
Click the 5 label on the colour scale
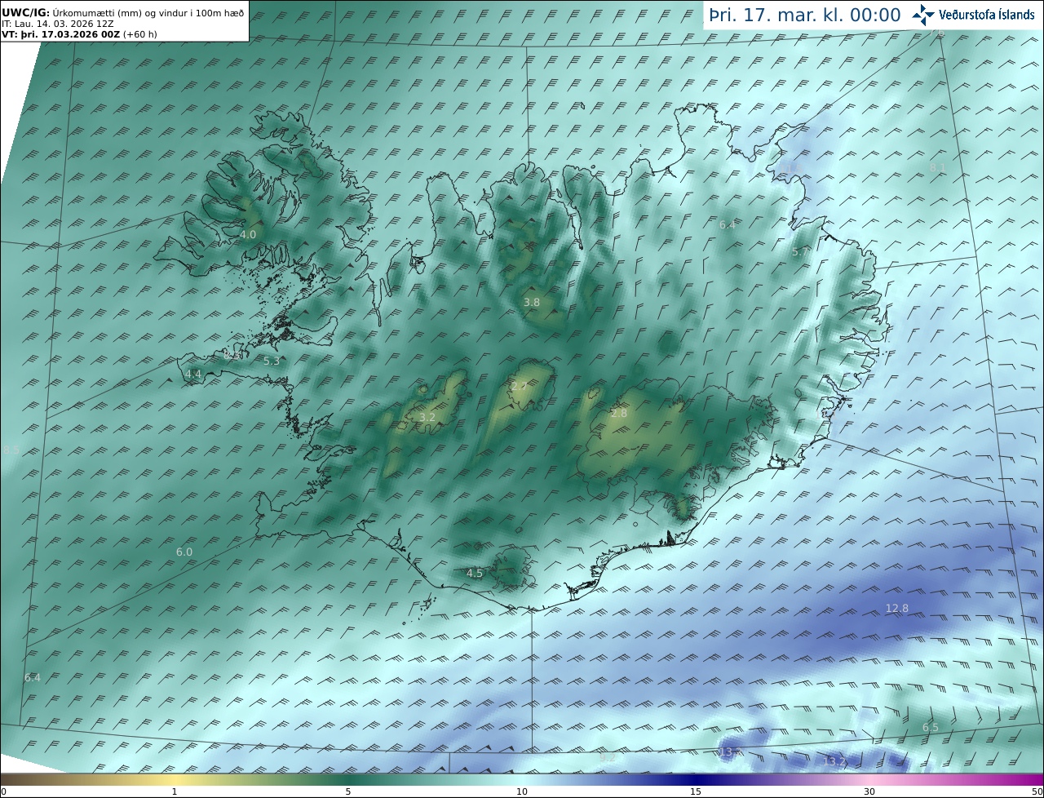(348, 791)
